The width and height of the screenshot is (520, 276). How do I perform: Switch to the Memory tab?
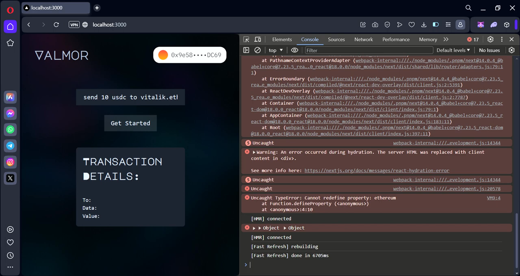(x=428, y=39)
